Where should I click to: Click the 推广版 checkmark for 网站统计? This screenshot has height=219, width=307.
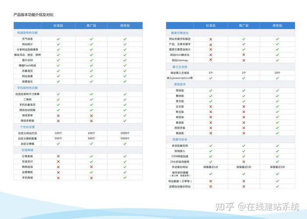(91, 44)
